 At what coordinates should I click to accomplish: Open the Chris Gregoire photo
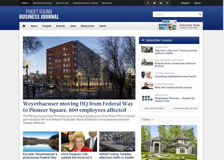[79, 141]
